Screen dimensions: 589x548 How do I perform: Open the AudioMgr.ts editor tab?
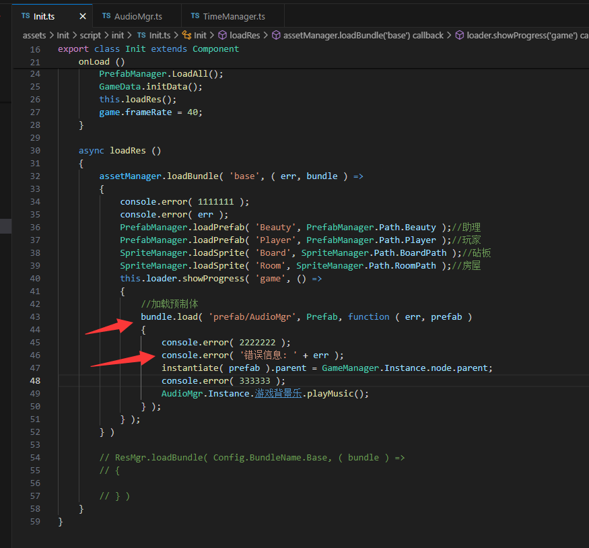coord(138,17)
